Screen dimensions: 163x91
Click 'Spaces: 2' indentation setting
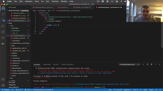(x=128, y=90)
